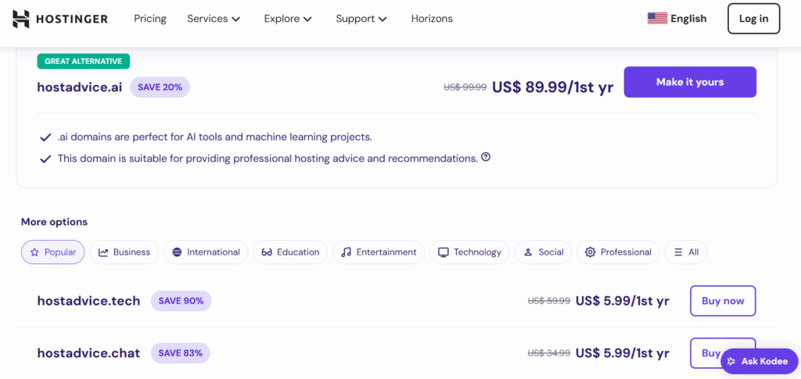Select the All category tab
This screenshot has height=379, width=801.
685,252
